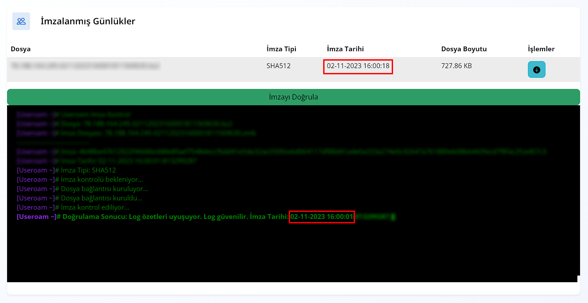Click the İşlemler column header

541,49
